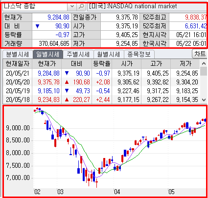Switch to the 분별시세 tab
Screen dimensions: 208x198
click(x=18, y=54)
